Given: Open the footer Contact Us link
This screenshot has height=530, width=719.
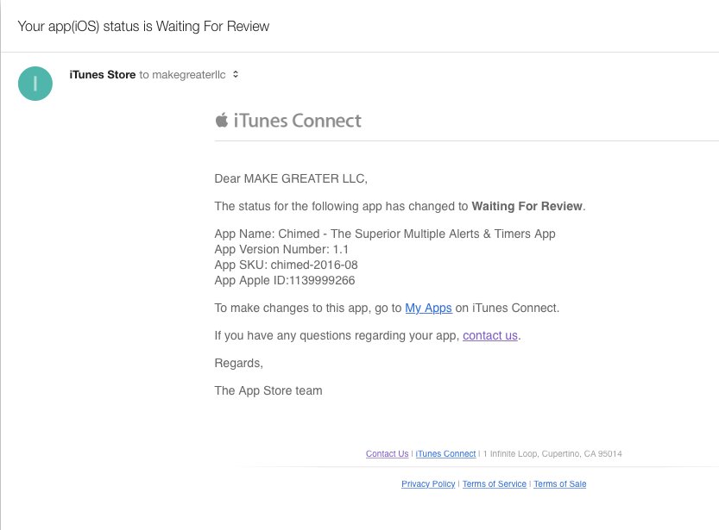Looking at the screenshot, I should [387, 453].
